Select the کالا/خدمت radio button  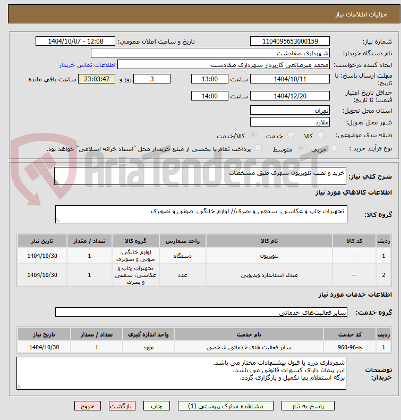coord(253,135)
